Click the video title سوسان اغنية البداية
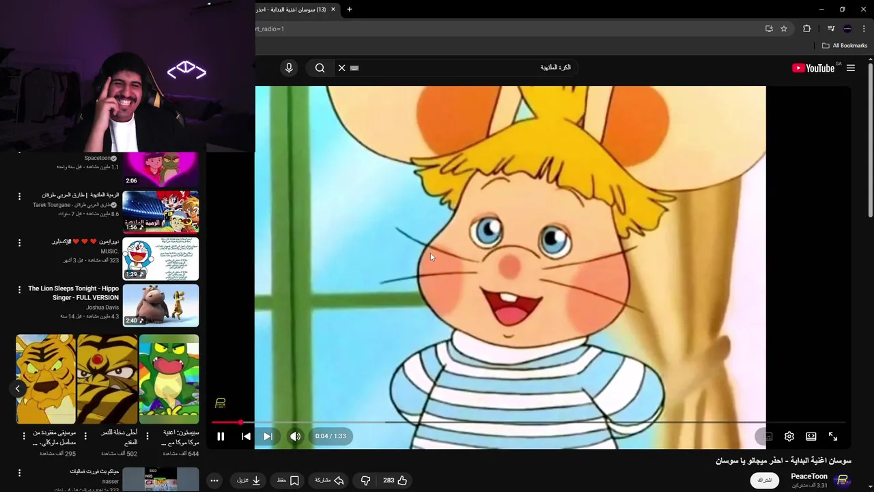874x492 pixels. coord(783,461)
